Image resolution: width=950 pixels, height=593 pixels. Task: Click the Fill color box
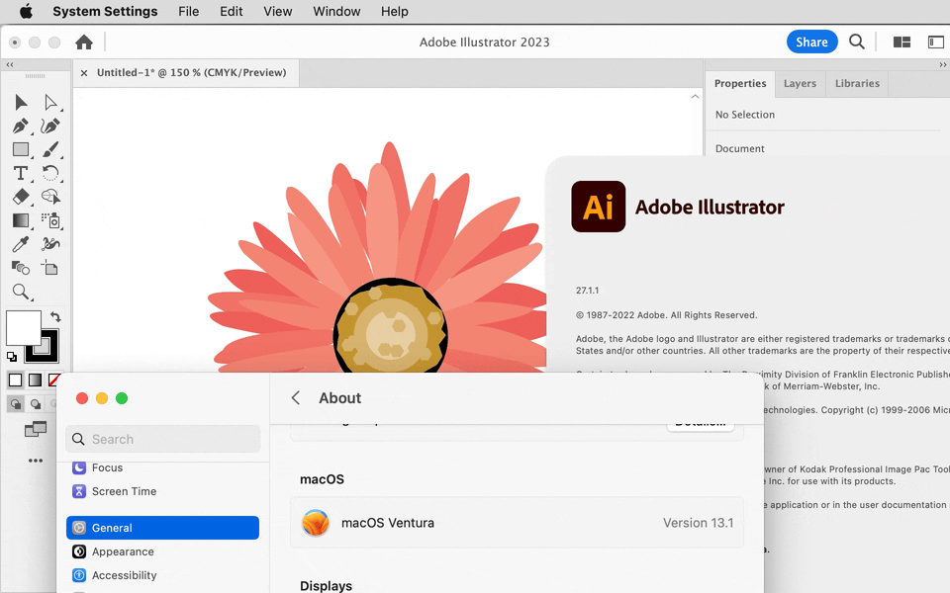(24, 328)
